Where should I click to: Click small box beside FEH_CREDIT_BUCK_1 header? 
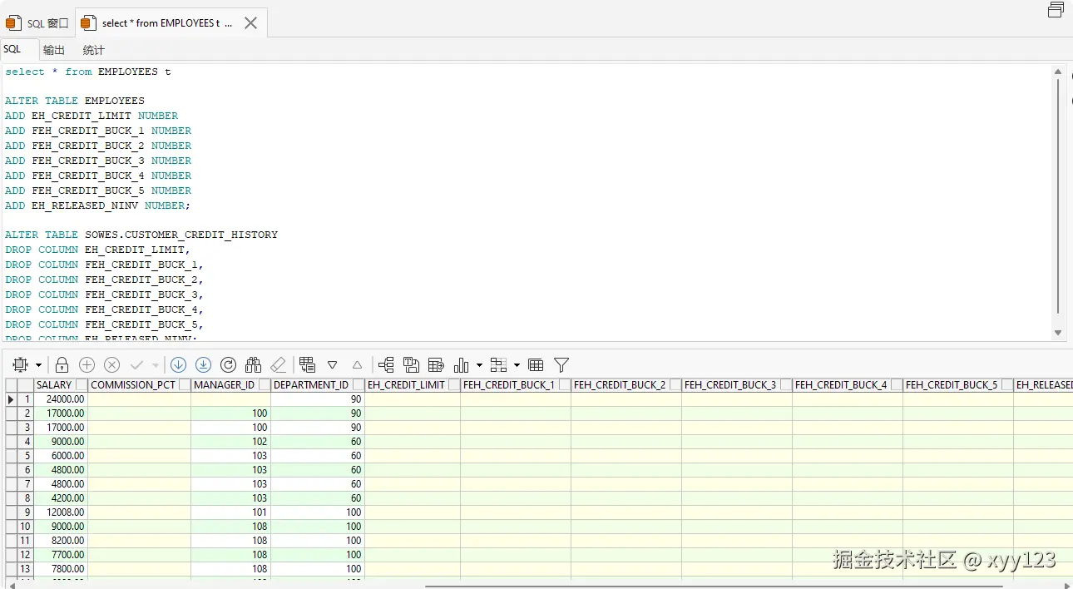564,385
